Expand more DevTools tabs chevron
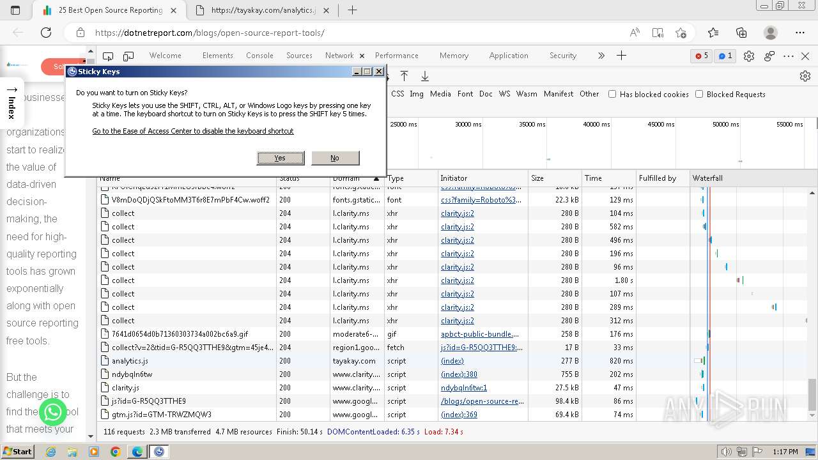 pos(601,56)
